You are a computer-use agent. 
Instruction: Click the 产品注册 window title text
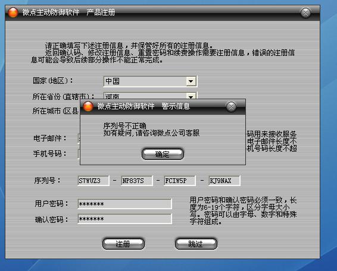click(101, 12)
